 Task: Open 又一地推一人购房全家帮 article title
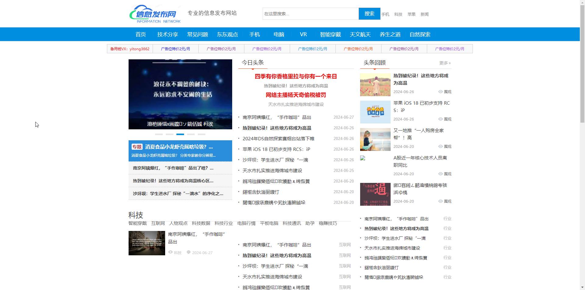(x=418, y=134)
